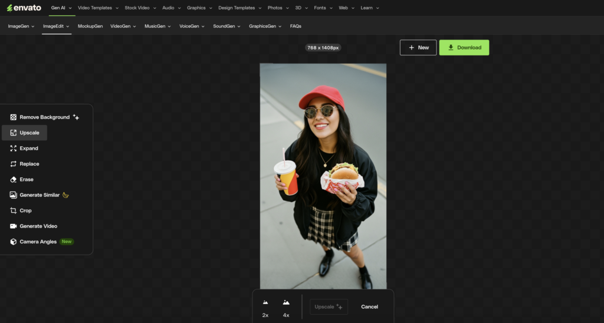Open the VideoGen tab
The height and width of the screenshot is (323, 604).
(x=123, y=26)
